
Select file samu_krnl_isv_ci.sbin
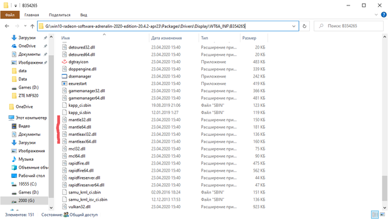88,200
